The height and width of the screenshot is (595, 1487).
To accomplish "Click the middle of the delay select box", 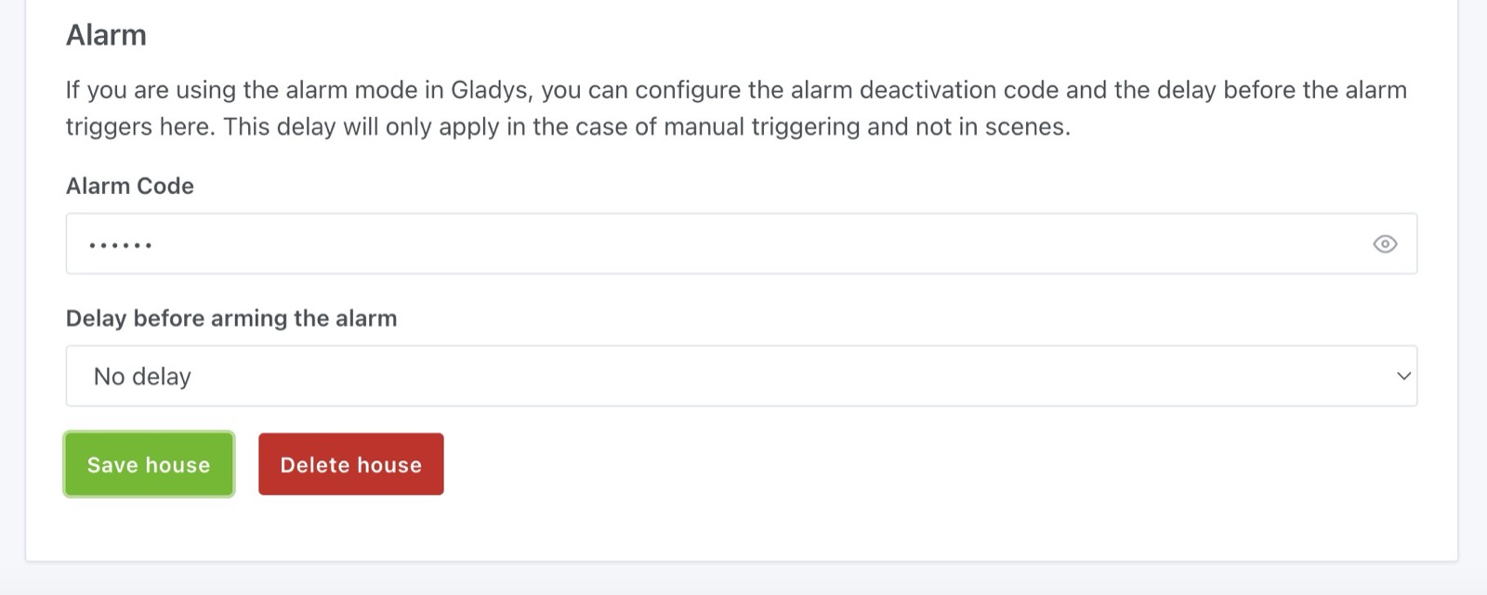I will click(x=741, y=376).
